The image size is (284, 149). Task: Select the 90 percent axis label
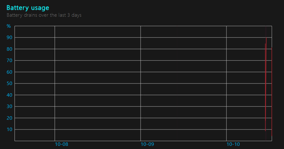9,37
